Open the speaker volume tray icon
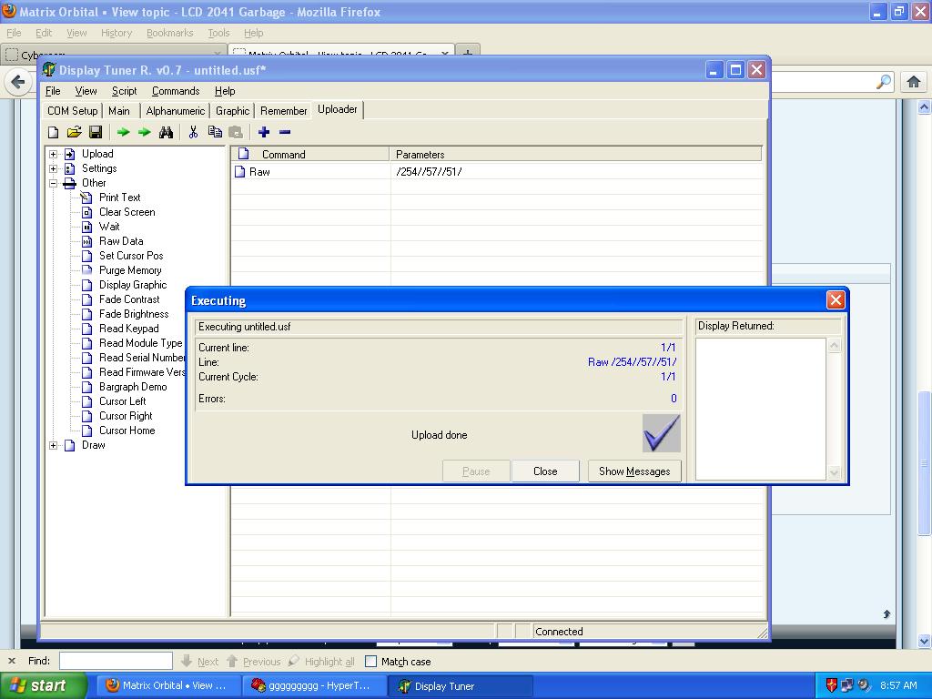932x699 pixels. [x=863, y=685]
